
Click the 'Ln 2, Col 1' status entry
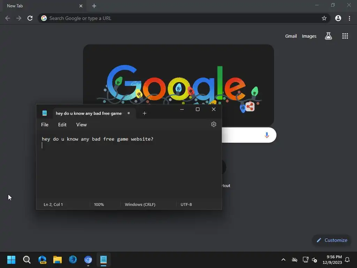53,204
